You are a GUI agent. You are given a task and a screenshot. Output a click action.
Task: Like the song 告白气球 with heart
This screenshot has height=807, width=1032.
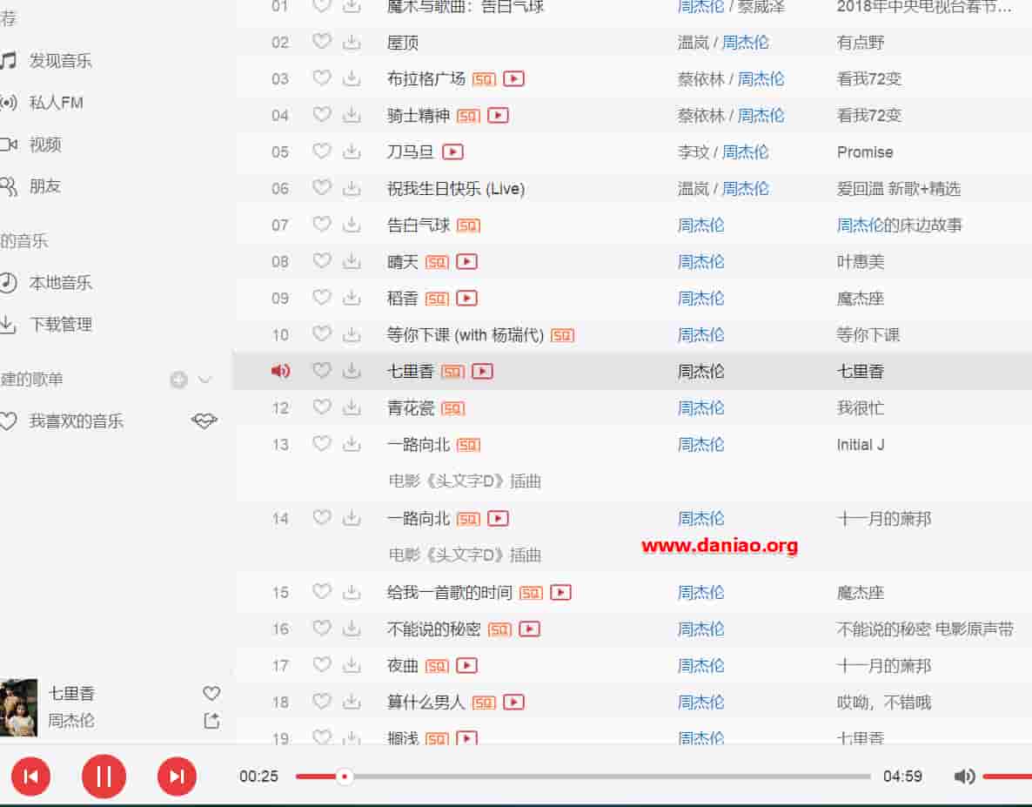click(x=322, y=225)
